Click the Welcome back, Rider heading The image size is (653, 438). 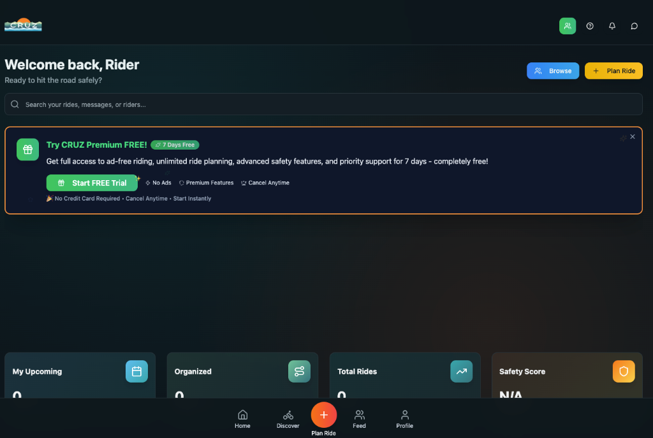[71, 65]
